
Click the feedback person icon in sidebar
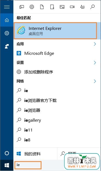[x=7, y=46]
